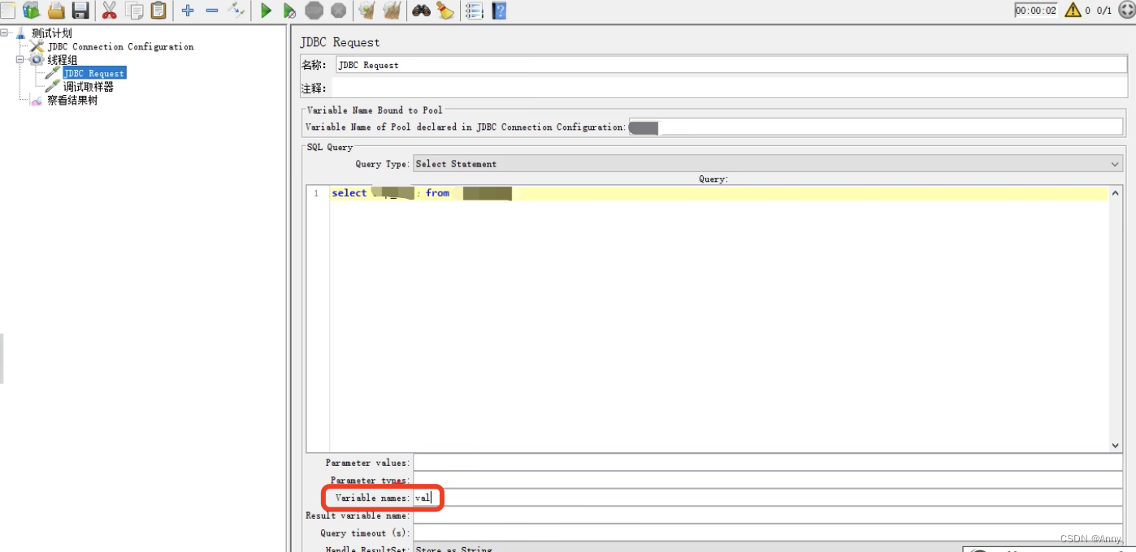This screenshot has width=1136, height=552.
Task: Open the Templates icon in the toolbar
Action: (32, 11)
